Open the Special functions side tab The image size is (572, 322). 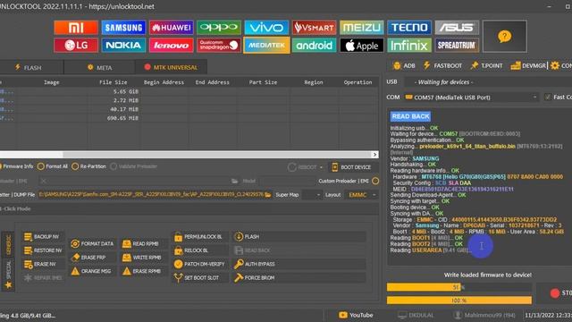[8, 269]
